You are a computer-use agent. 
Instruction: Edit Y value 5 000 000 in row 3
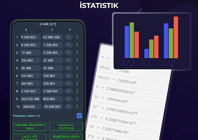point(53,53)
